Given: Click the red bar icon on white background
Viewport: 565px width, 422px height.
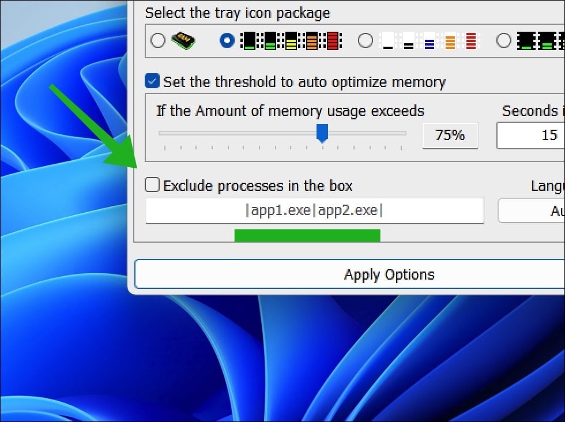Looking at the screenshot, I should click(x=471, y=41).
